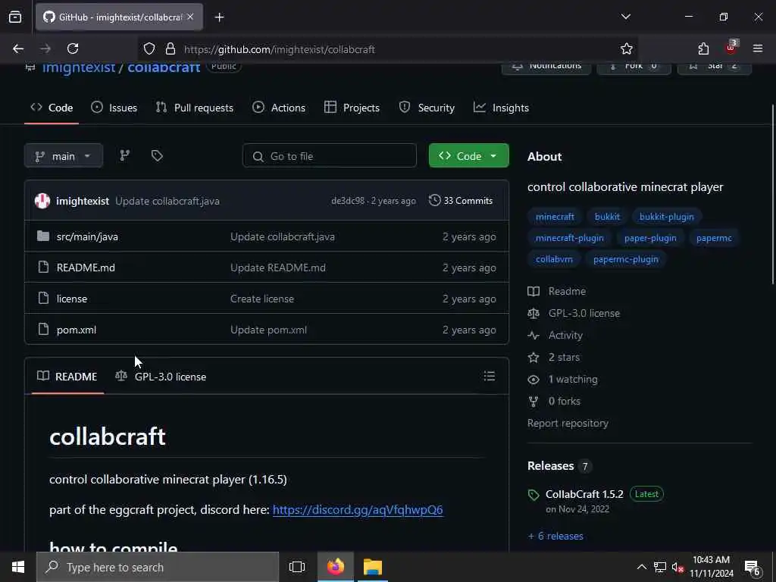The width and height of the screenshot is (776, 582).
Task: Click the Windows Start button
Action: (18, 567)
